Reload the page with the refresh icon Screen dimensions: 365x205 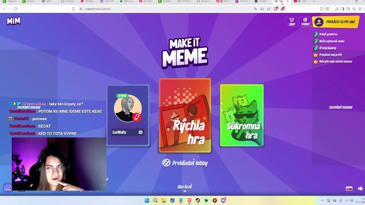[x=16, y=9]
